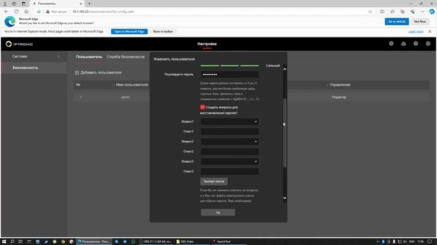The image size is (437, 245).
Task: Click Open in Microsoft Edge button
Action: point(129,31)
